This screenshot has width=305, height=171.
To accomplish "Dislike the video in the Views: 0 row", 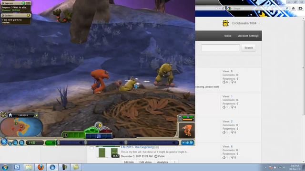I will tap(232, 82).
